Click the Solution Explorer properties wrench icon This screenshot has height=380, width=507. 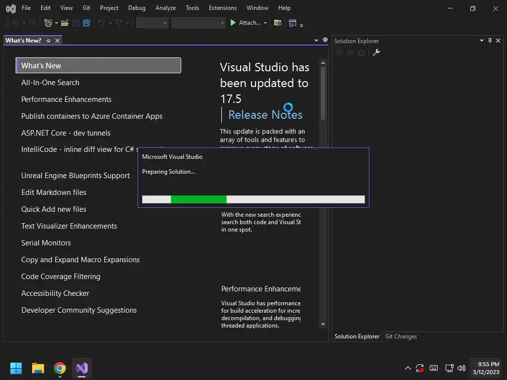(x=376, y=52)
